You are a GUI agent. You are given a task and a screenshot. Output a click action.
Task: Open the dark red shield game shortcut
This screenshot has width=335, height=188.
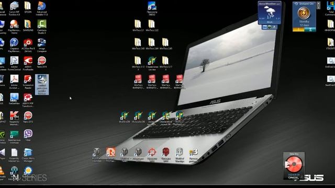coord(165,155)
